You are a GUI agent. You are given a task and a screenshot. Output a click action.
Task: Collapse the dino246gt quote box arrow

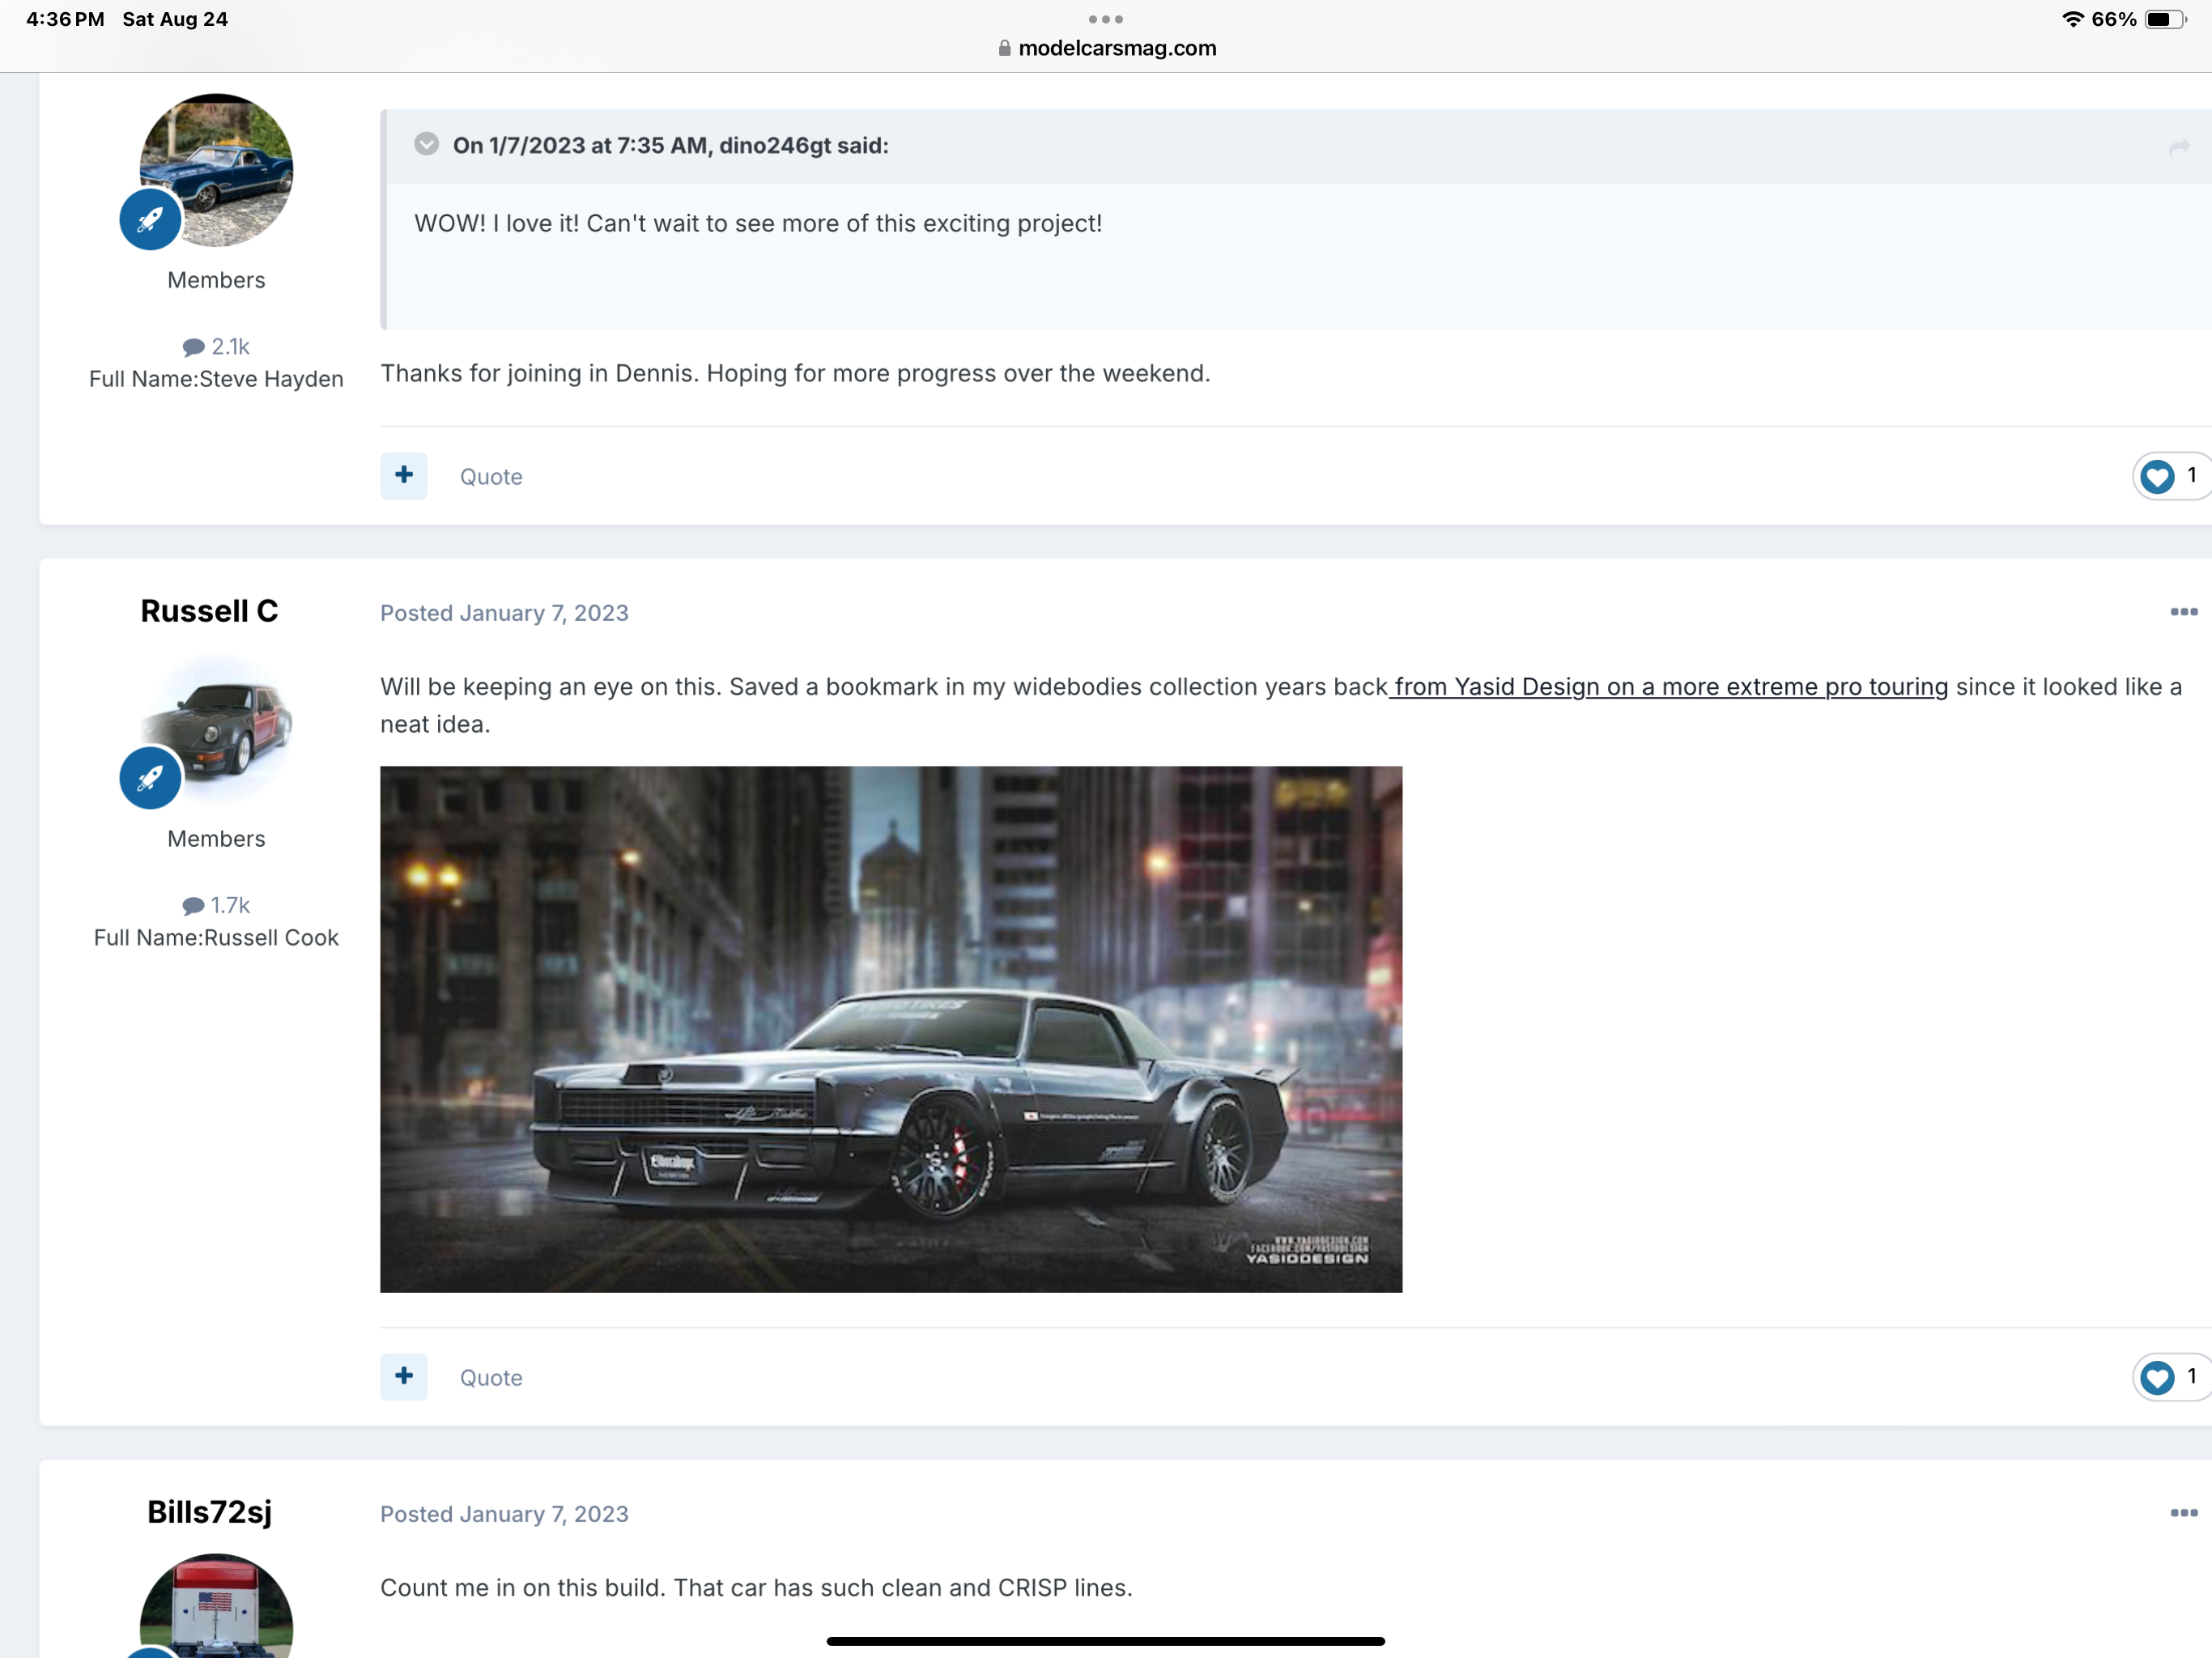(x=426, y=144)
